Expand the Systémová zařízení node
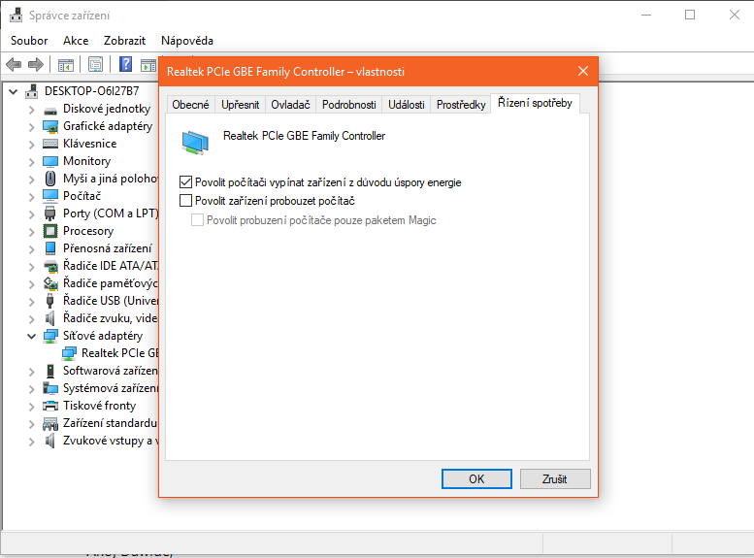754x558 pixels. 31,389
